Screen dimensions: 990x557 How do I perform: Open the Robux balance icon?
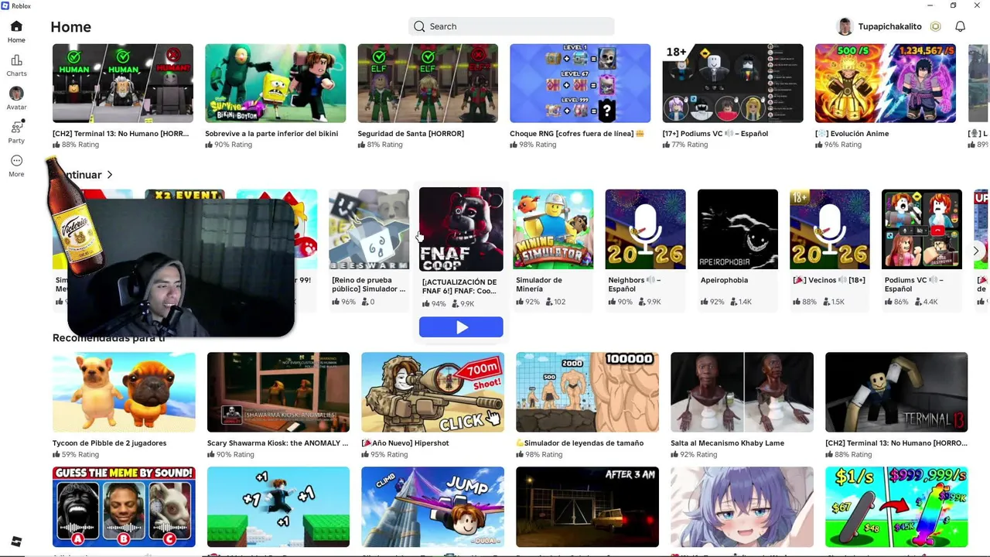(935, 26)
